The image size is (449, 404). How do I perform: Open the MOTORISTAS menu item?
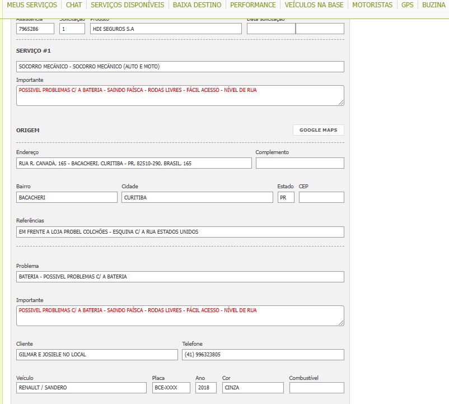[x=372, y=5]
